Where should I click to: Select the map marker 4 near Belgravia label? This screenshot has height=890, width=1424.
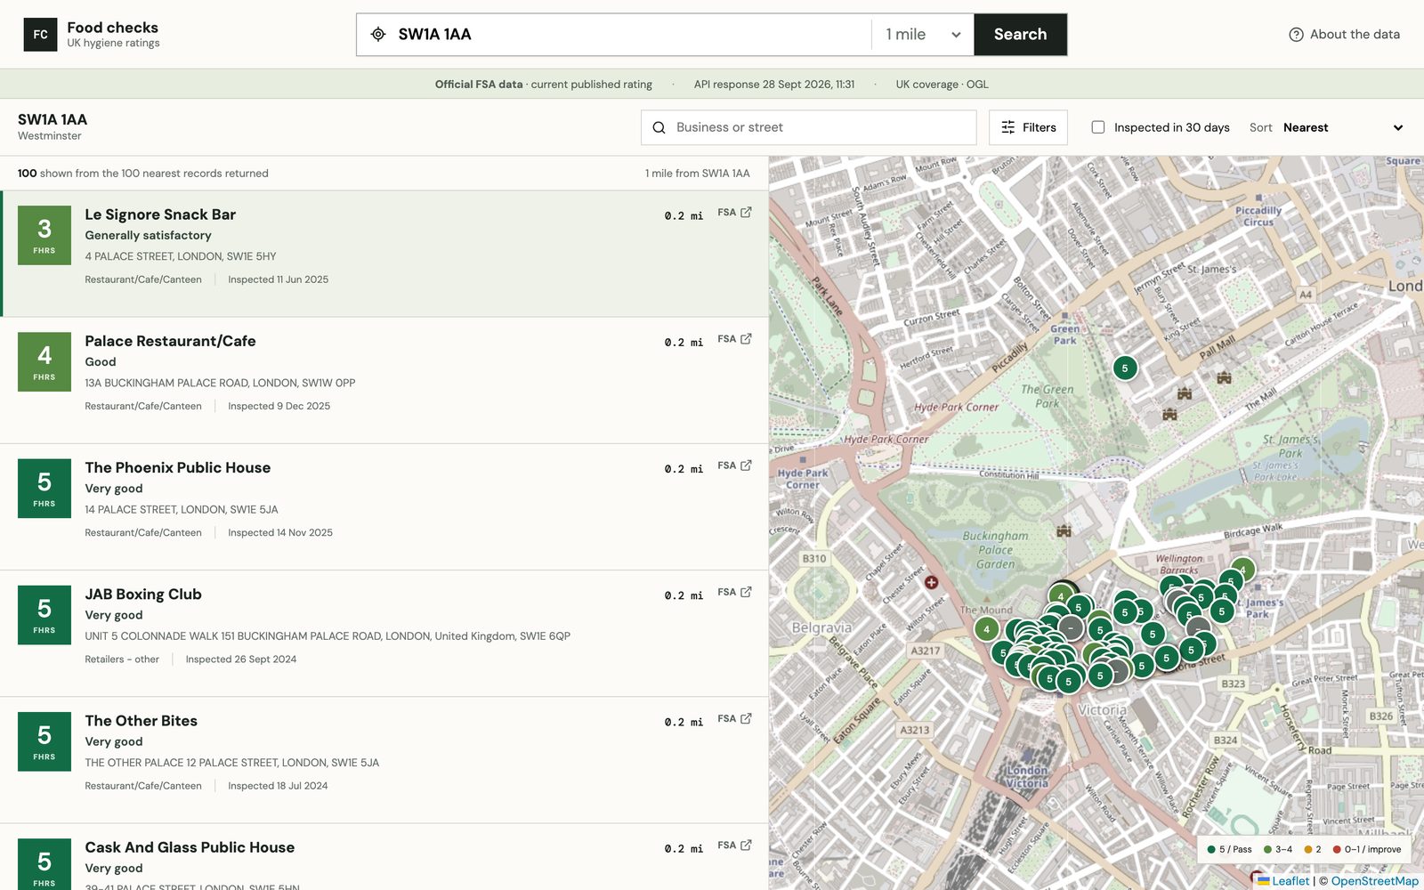[x=986, y=629]
